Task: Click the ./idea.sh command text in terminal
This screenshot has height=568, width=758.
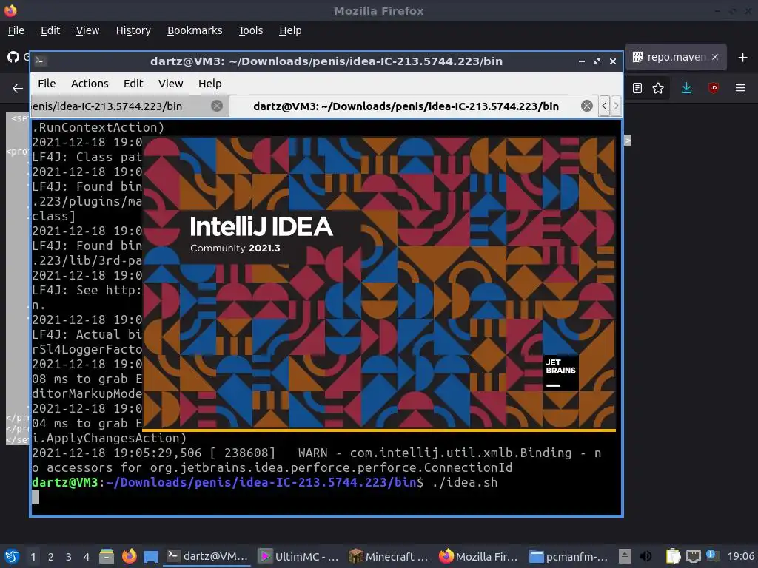Action: [x=465, y=482]
